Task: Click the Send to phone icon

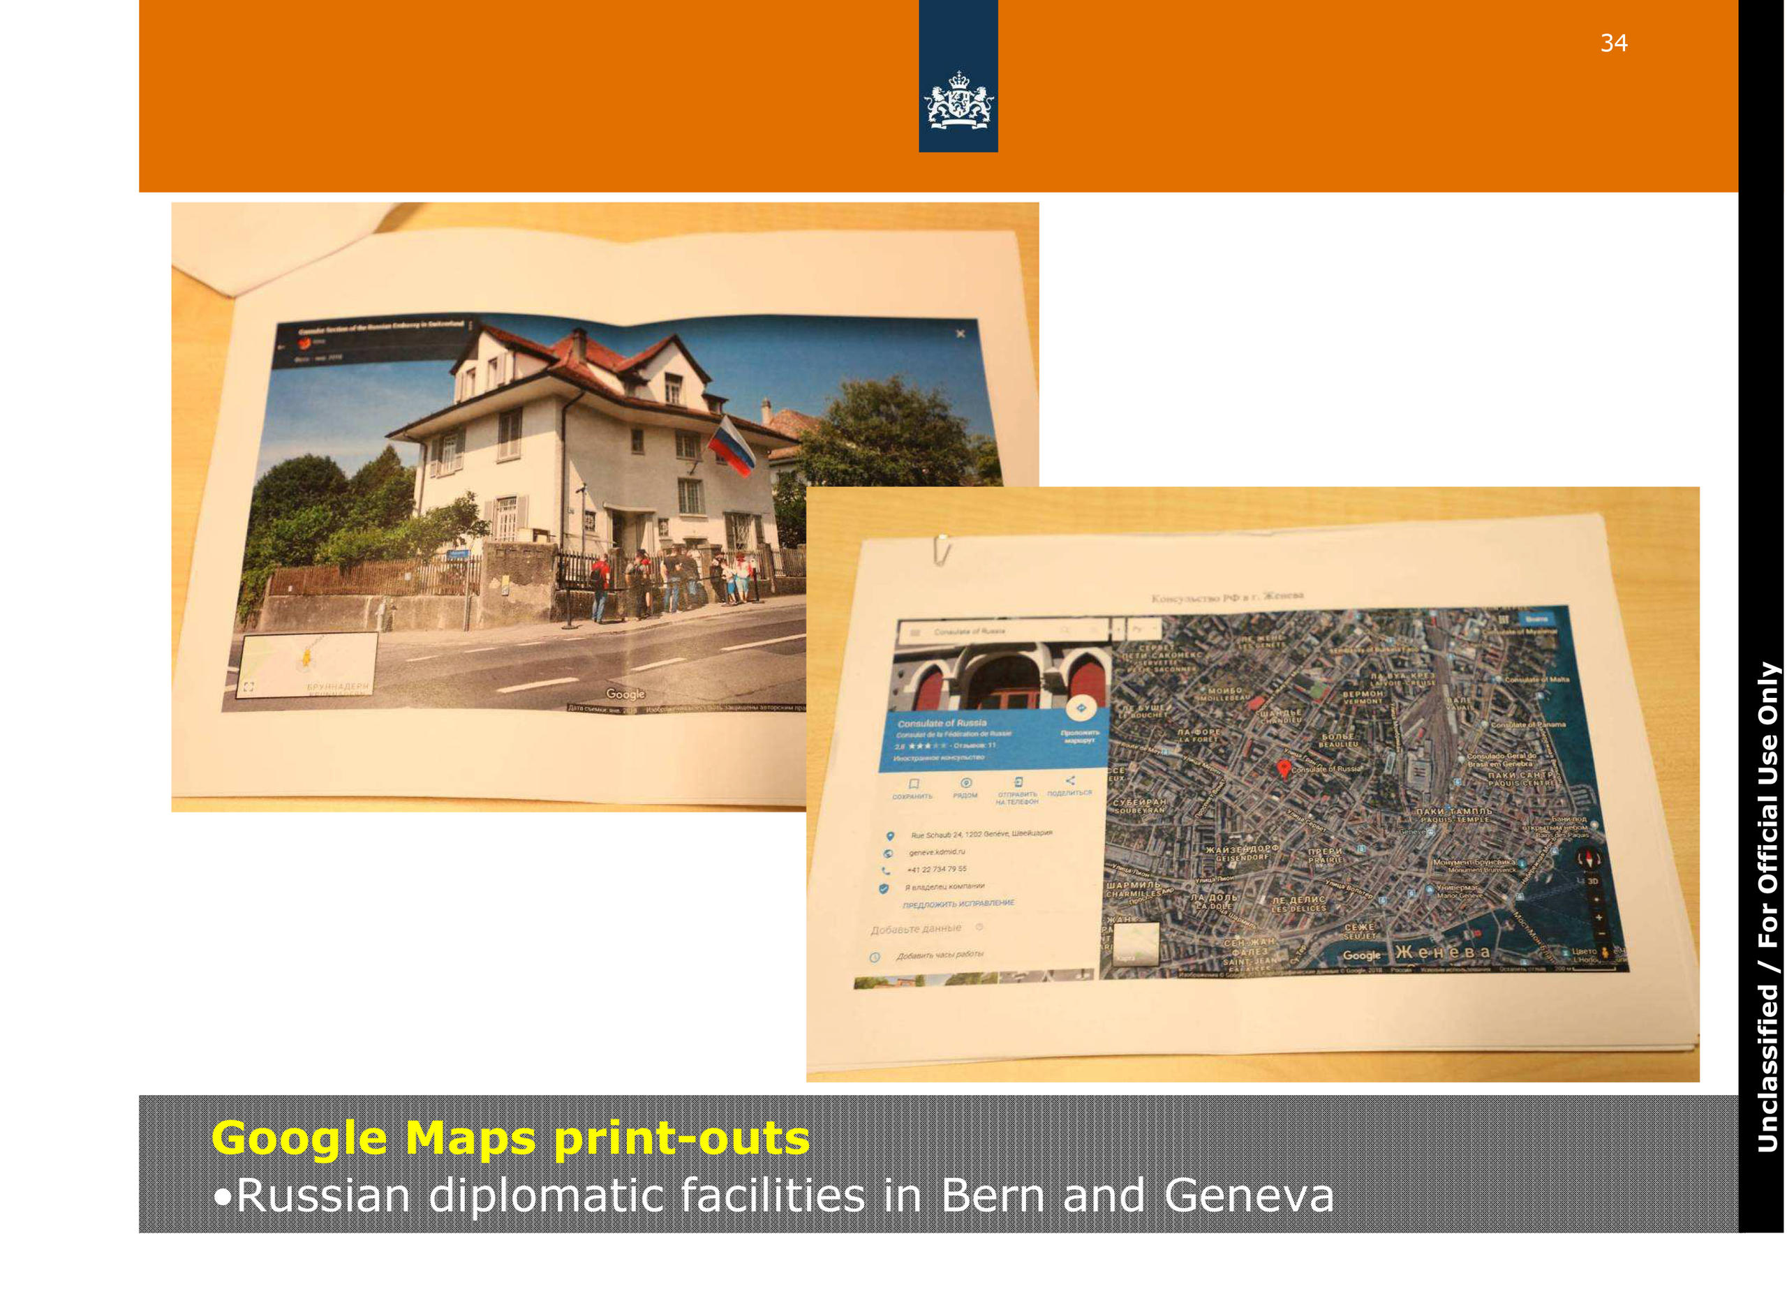Action: click(1018, 782)
